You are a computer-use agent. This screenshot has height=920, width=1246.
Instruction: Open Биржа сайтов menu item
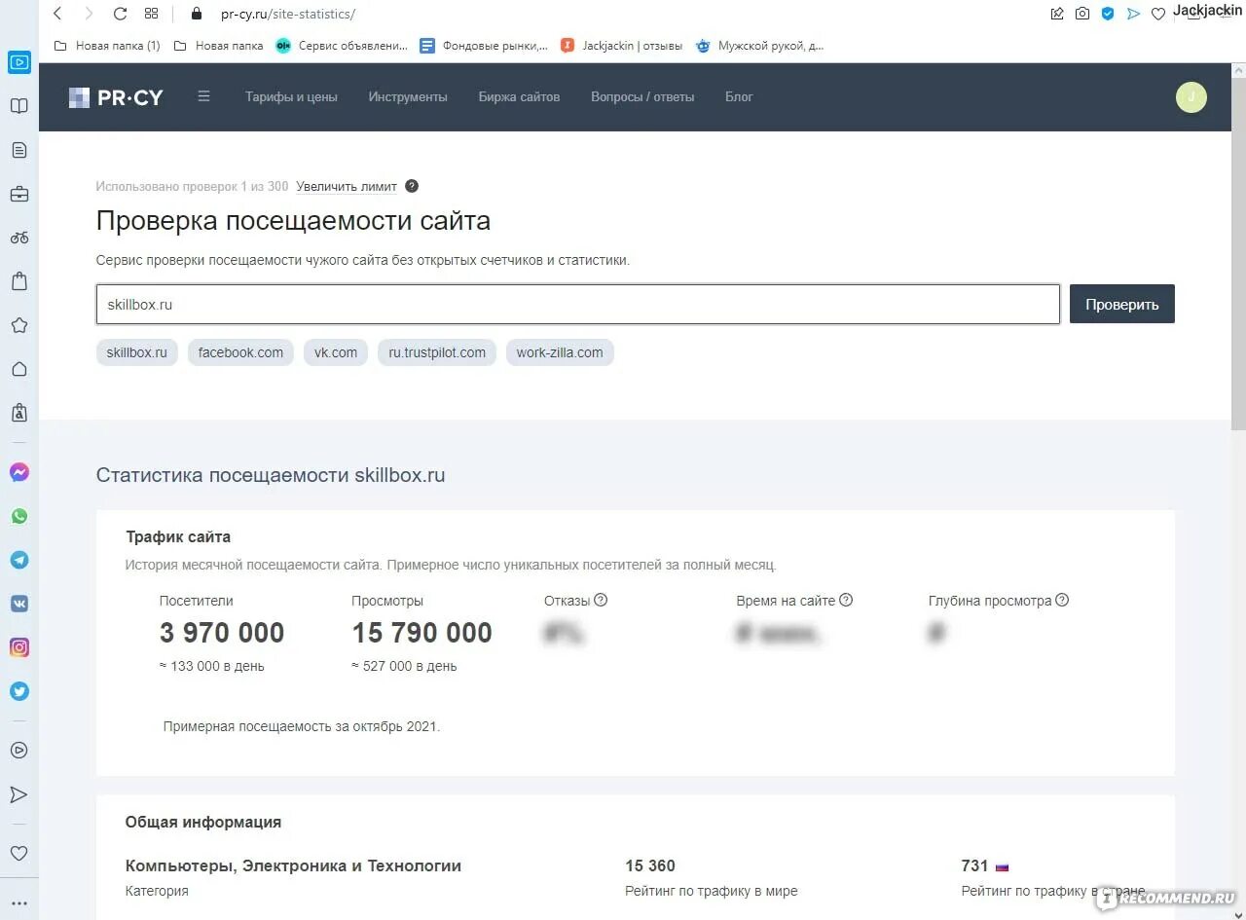coord(519,96)
